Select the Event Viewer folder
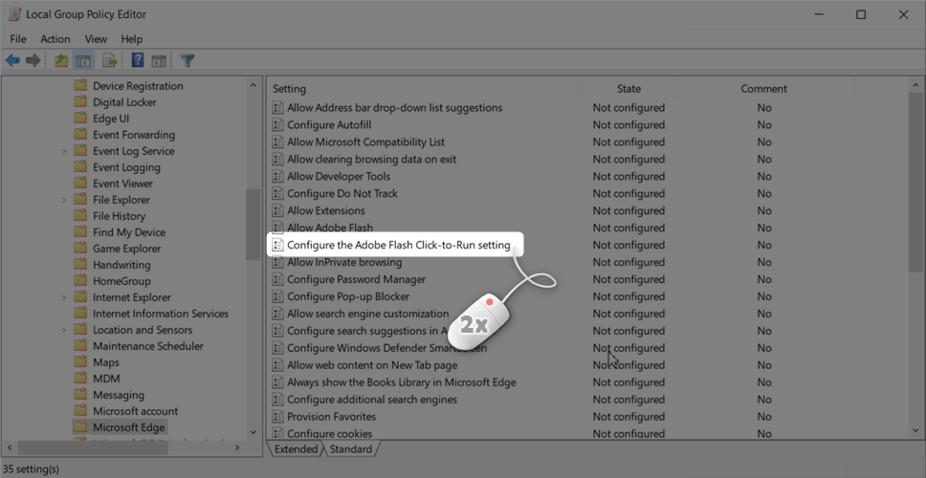The image size is (926, 478). click(122, 184)
